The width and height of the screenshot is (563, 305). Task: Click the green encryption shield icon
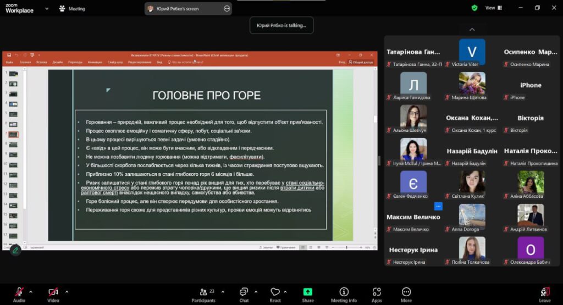(474, 8)
